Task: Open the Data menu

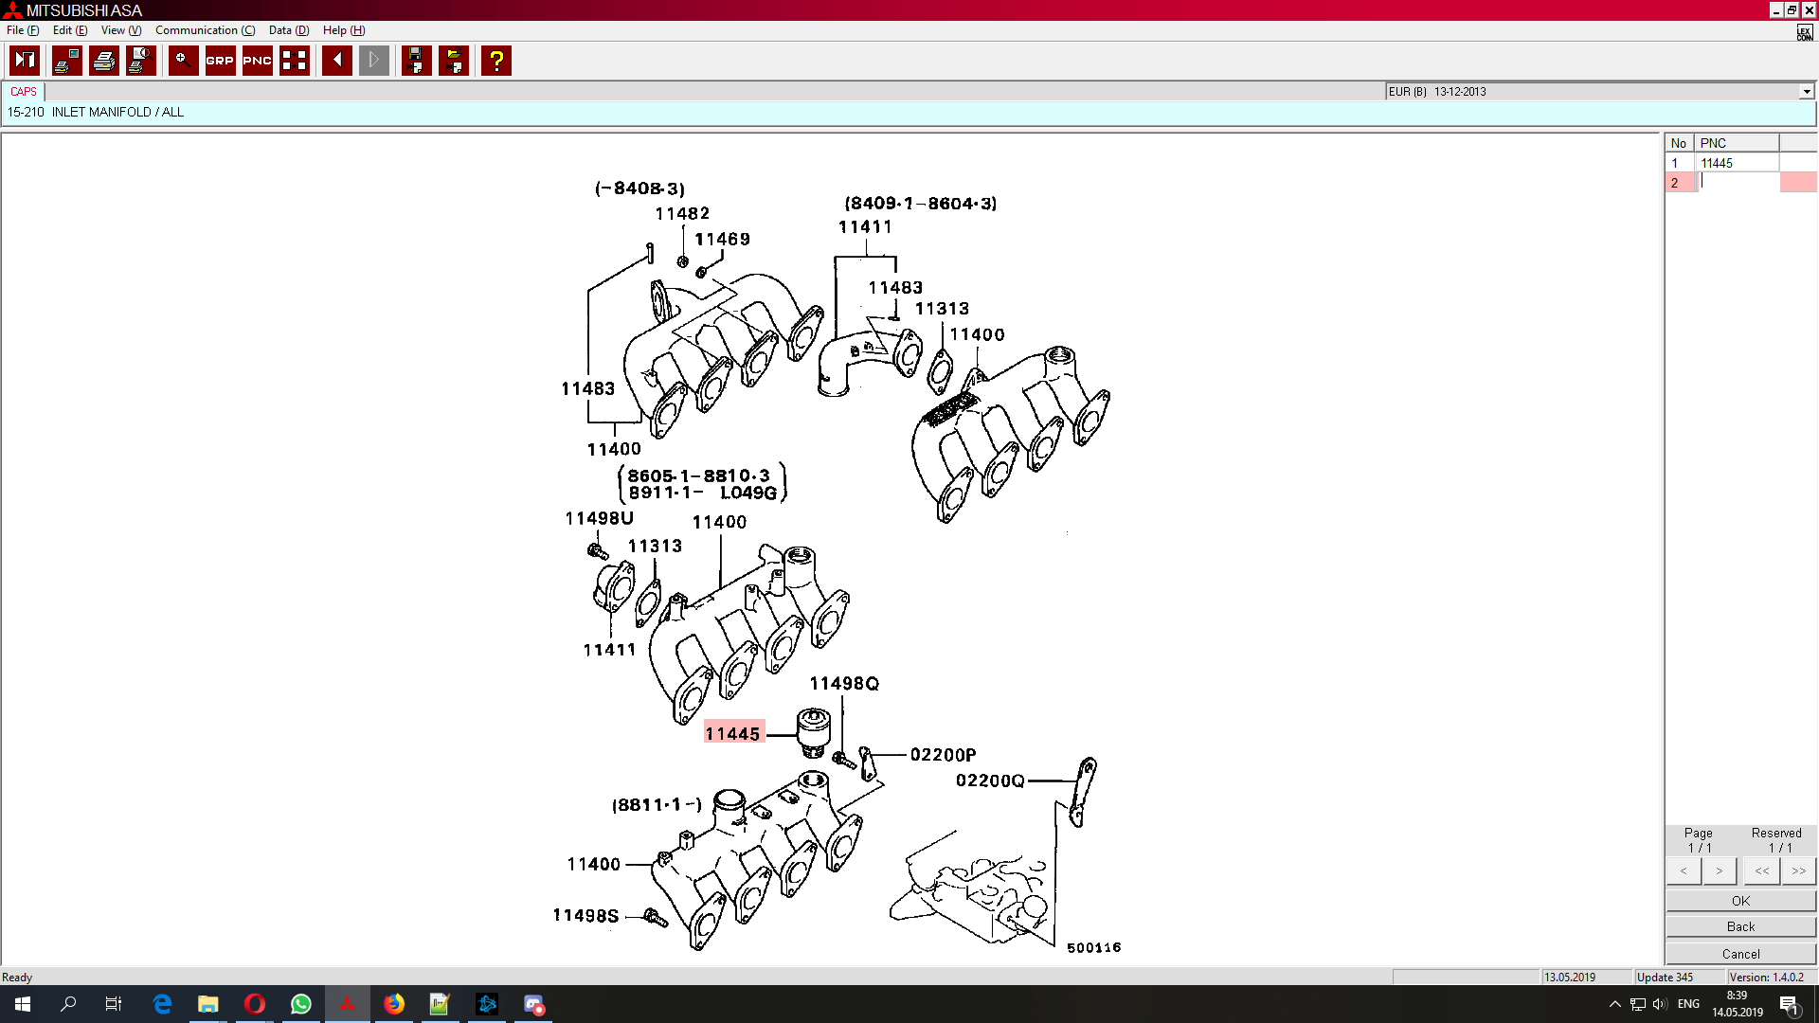Action: [x=288, y=30]
